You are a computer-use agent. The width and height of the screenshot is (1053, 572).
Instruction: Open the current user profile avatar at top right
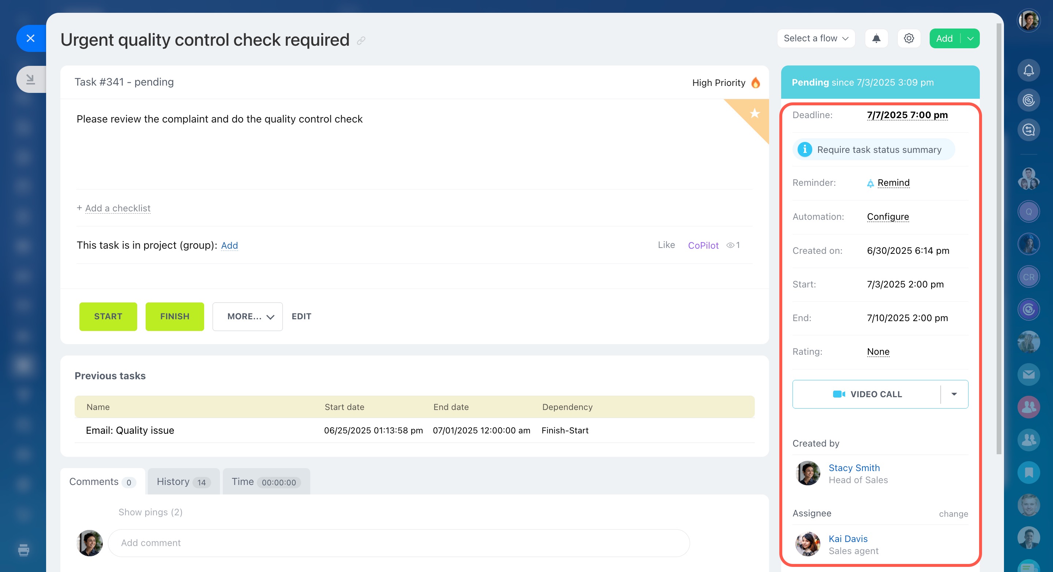(1028, 20)
